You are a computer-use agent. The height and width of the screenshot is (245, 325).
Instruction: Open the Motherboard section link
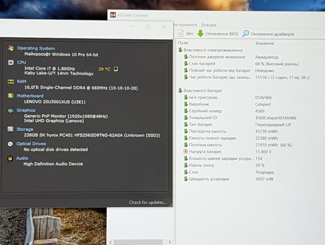(x=30, y=96)
